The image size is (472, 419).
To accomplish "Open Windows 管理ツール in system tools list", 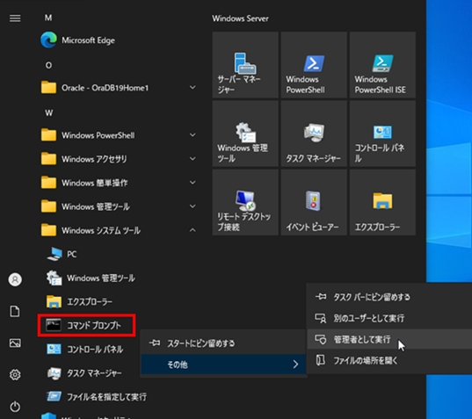I will coord(91,278).
